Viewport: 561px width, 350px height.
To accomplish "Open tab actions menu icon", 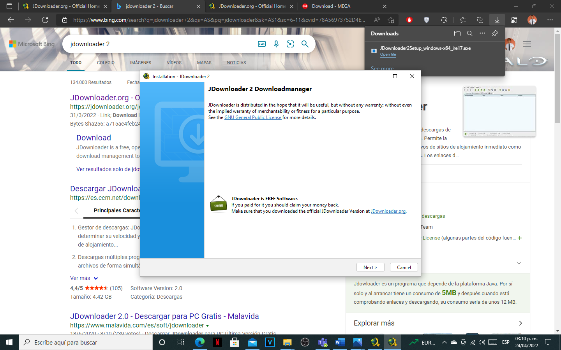I will click(9, 6).
